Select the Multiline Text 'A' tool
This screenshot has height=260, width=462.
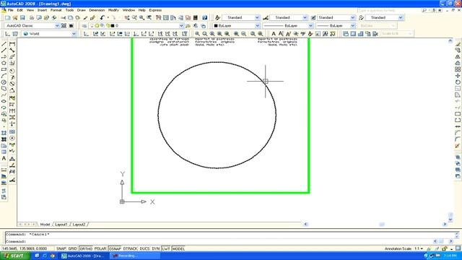(4, 158)
